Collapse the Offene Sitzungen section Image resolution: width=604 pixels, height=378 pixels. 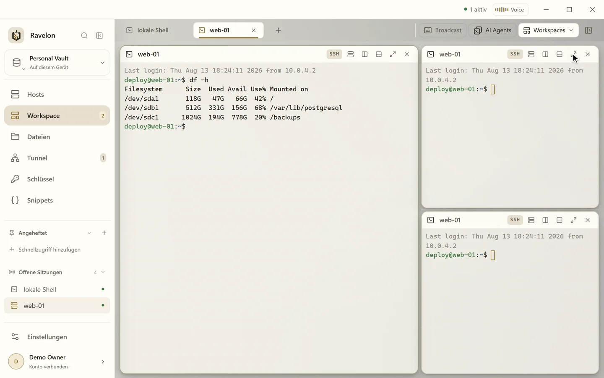[103, 272]
